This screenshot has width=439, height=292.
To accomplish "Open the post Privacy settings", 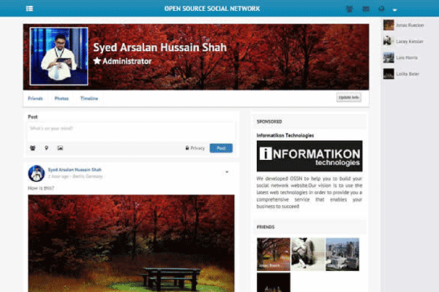I will pos(195,148).
